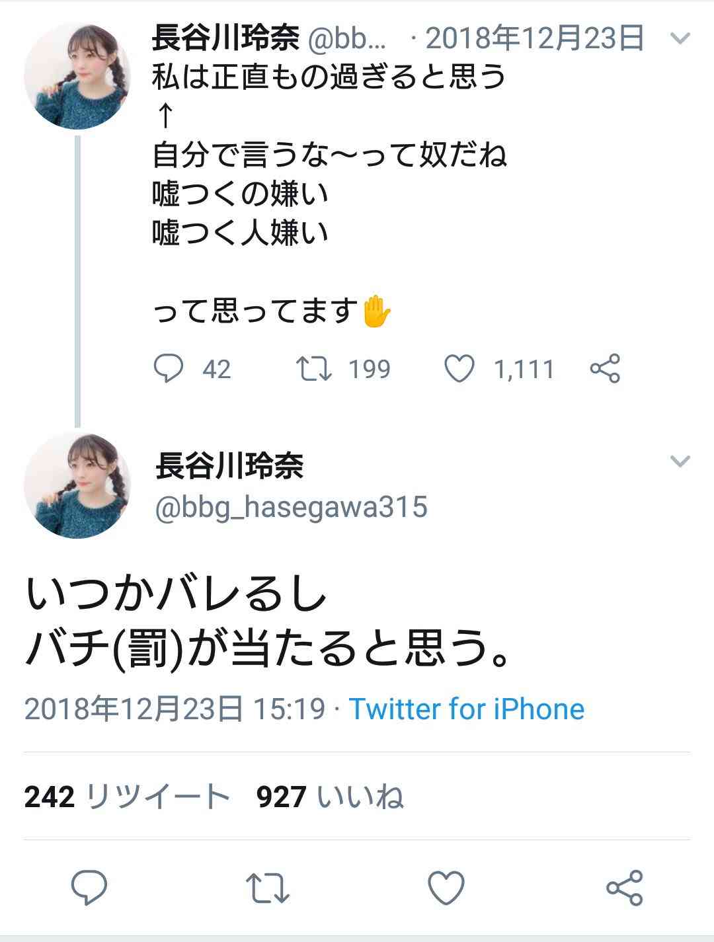Retweet the main tweet at the bottom

(268, 887)
